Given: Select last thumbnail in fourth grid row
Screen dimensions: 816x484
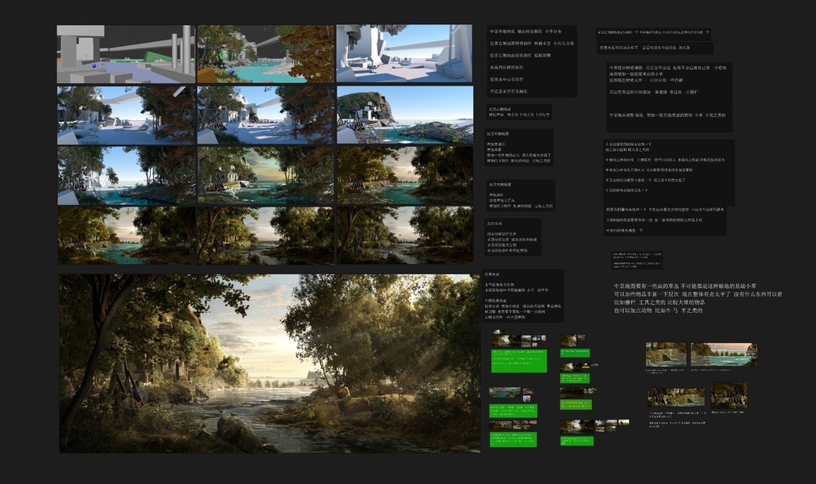Looking at the screenshot, I should [405, 235].
